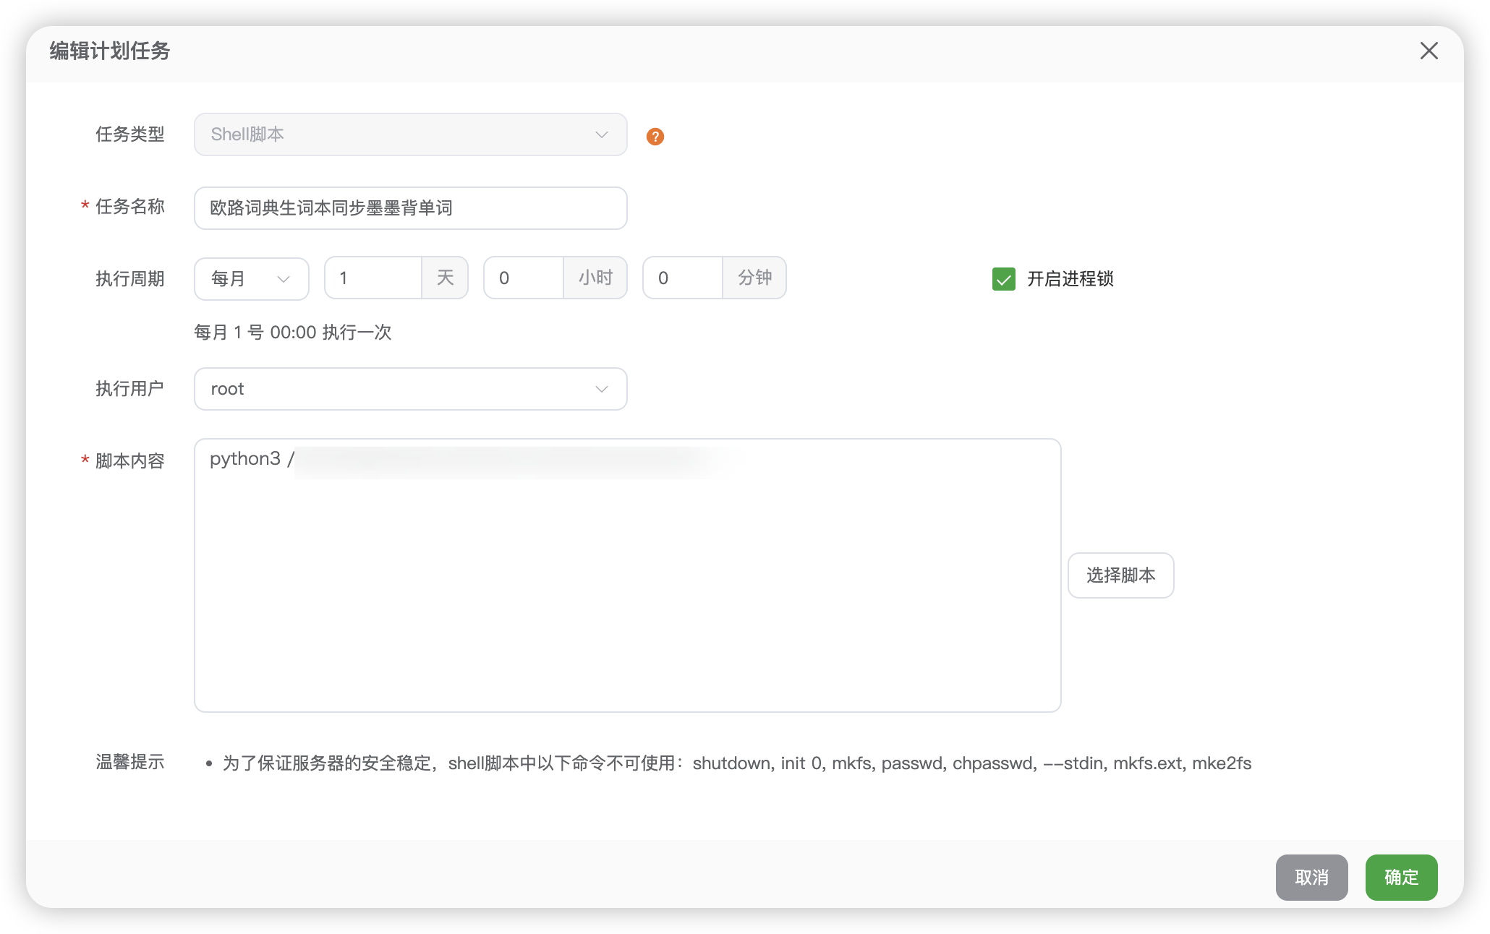Expand the 每月 period dropdown

point(251,278)
